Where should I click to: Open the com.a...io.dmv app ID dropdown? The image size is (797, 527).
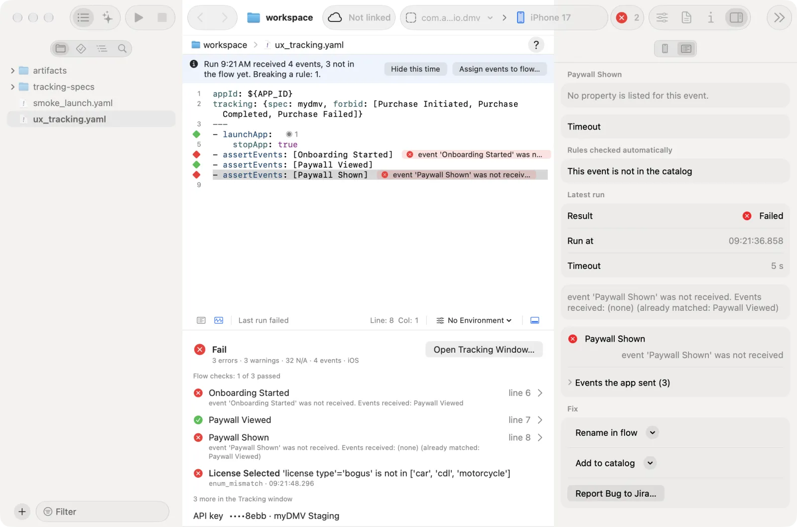pyautogui.click(x=450, y=17)
